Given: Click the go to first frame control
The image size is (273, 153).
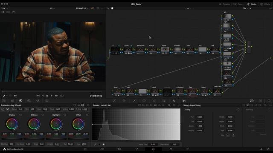Looking at the screenshot, I should pyautogui.click(x=38, y=96).
